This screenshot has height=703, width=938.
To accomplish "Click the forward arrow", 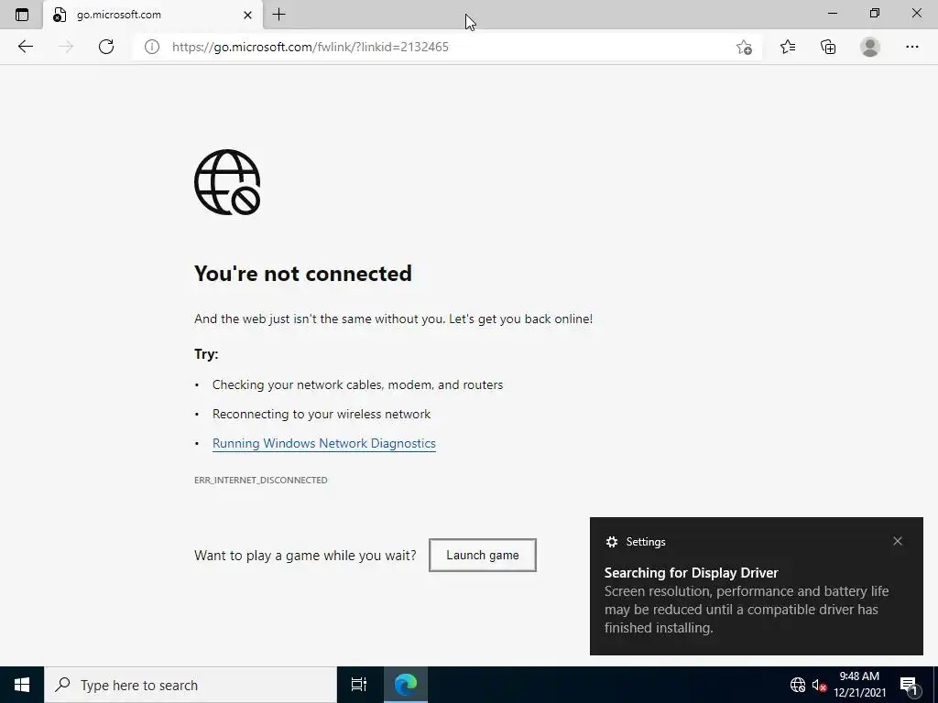I will pos(66,47).
